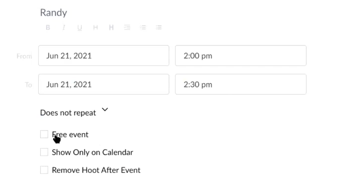This screenshot has height=183, width=349.
Task: Check the Free event checkbox
Action: click(x=44, y=134)
